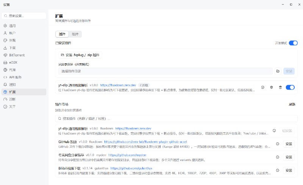Click the 夸克网盘分享转存 plugin title

(x=71, y=155)
